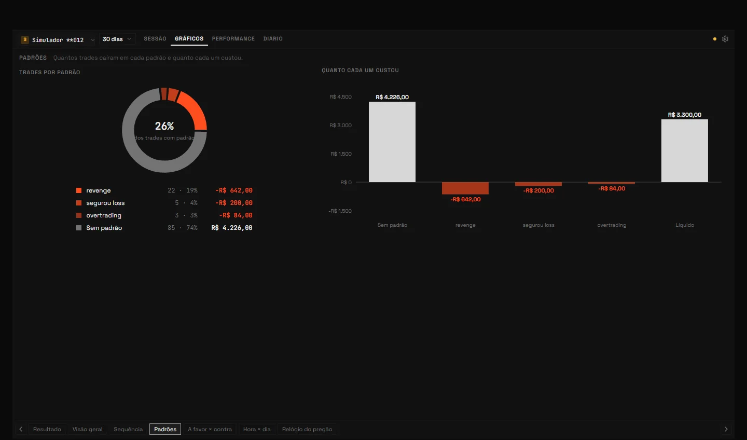The width and height of the screenshot is (747, 440).
Task: Open the settings gear icon
Action: (725, 39)
